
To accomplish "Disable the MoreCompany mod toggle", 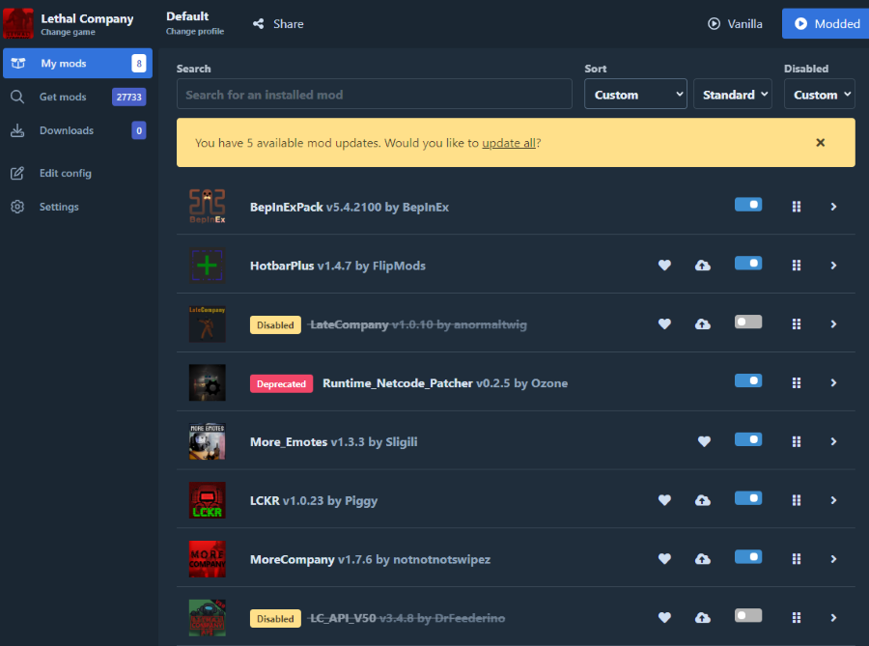I will [x=748, y=557].
